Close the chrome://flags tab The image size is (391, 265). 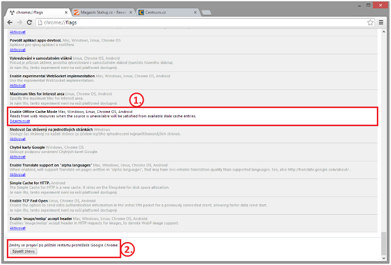point(66,12)
